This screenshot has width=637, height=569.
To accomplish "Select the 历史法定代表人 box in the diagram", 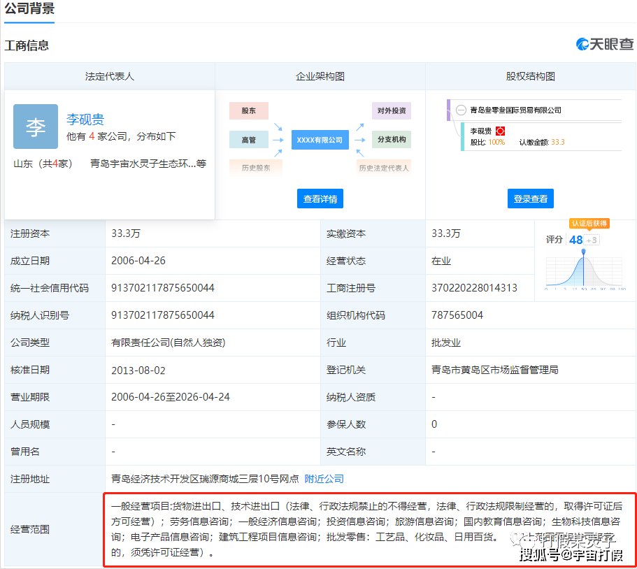I will click(384, 168).
